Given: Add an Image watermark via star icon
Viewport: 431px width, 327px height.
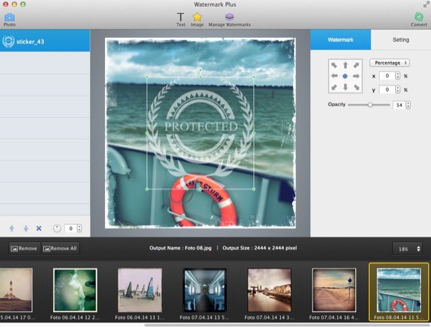Looking at the screenshot, I should (197, 20).
